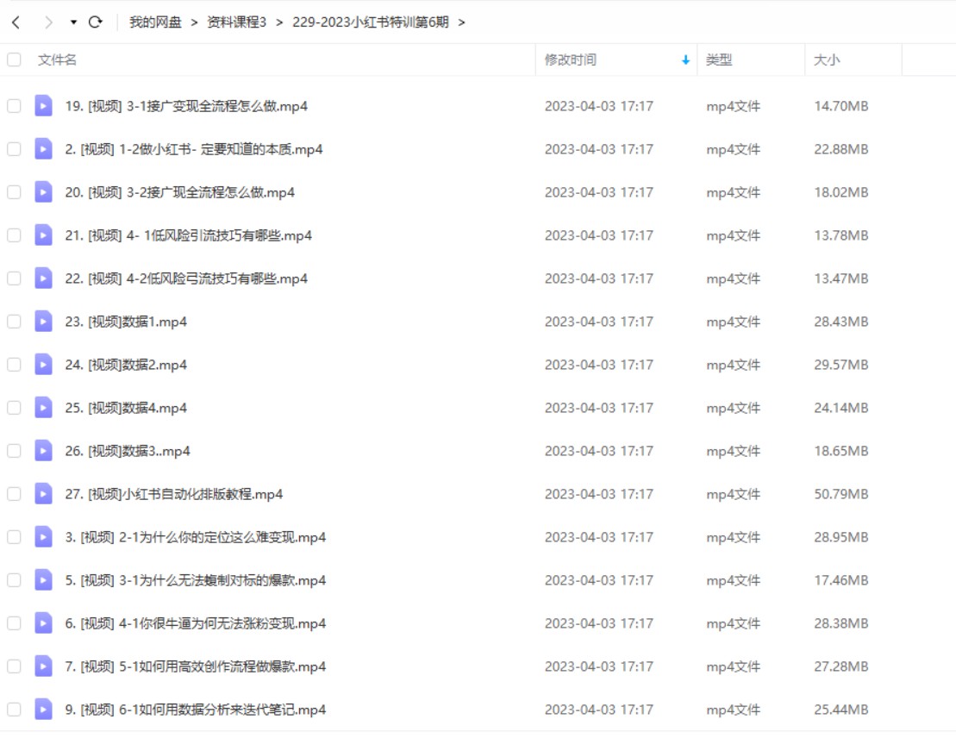Click the 50.79MB size value

841,494
